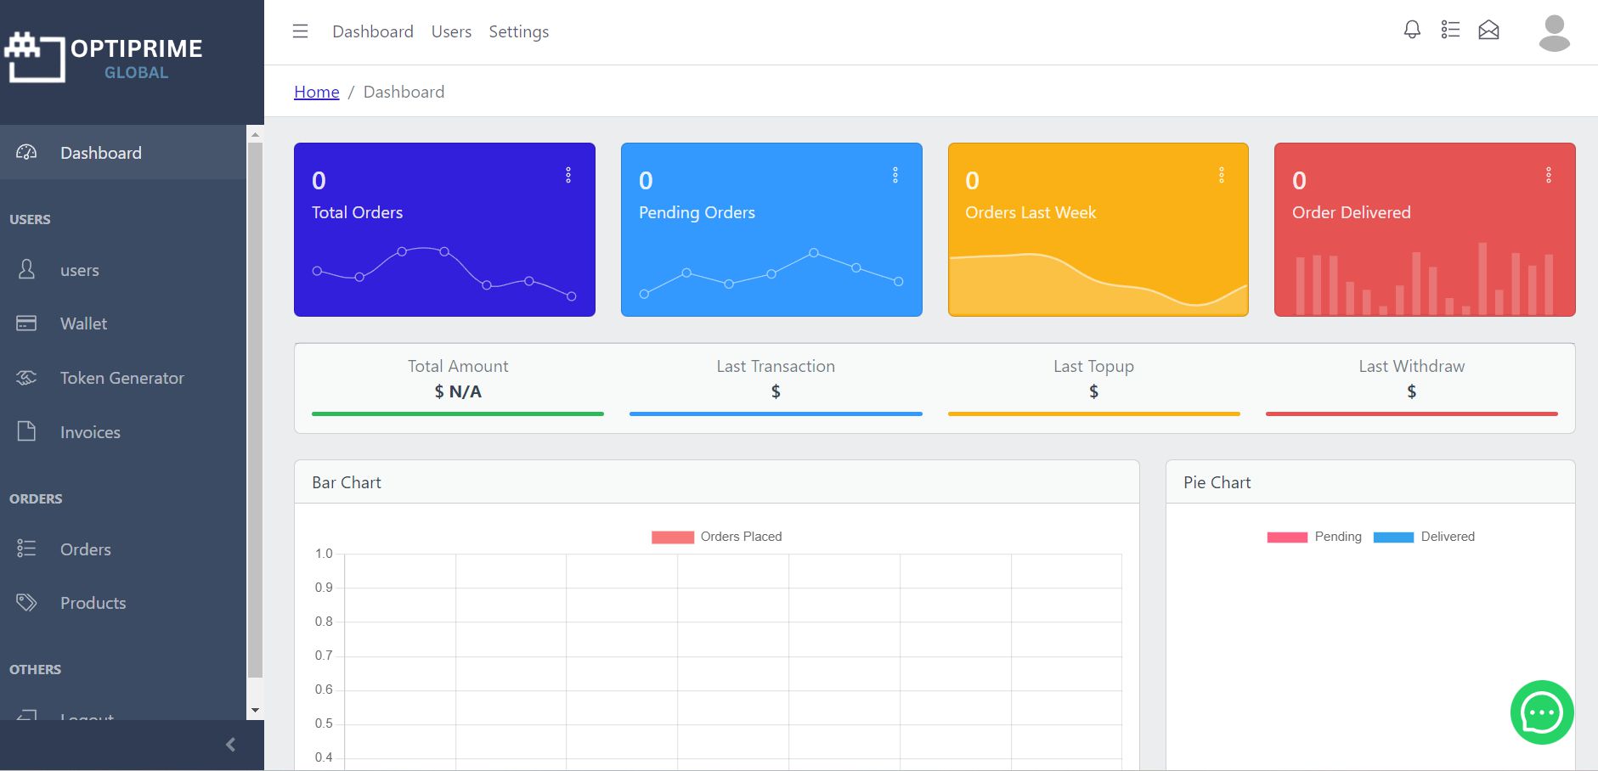Open the envelope messages icon
Viewport: 1598px width, 771px height.
tap(1488, 31)
